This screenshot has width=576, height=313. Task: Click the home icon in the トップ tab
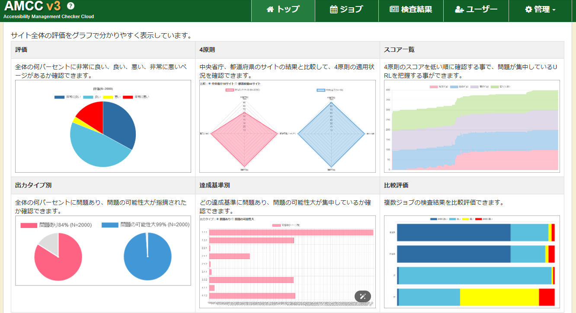click(270, 9)
